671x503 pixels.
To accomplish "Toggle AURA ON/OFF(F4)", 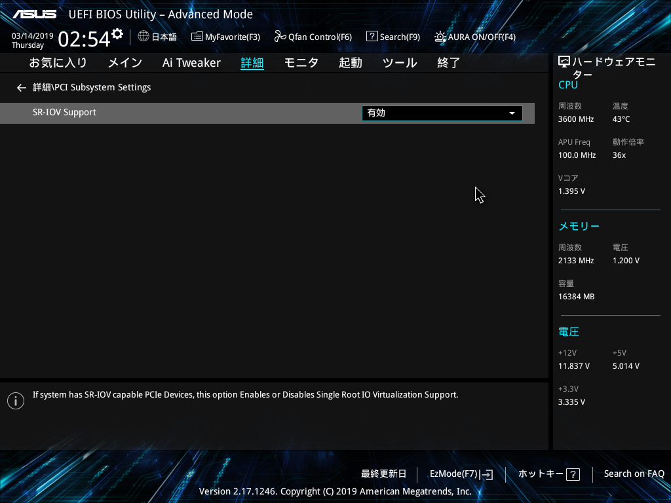I will tap(475, 37).
